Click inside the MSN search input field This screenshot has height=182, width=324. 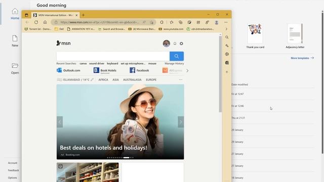tap(113, 56)
